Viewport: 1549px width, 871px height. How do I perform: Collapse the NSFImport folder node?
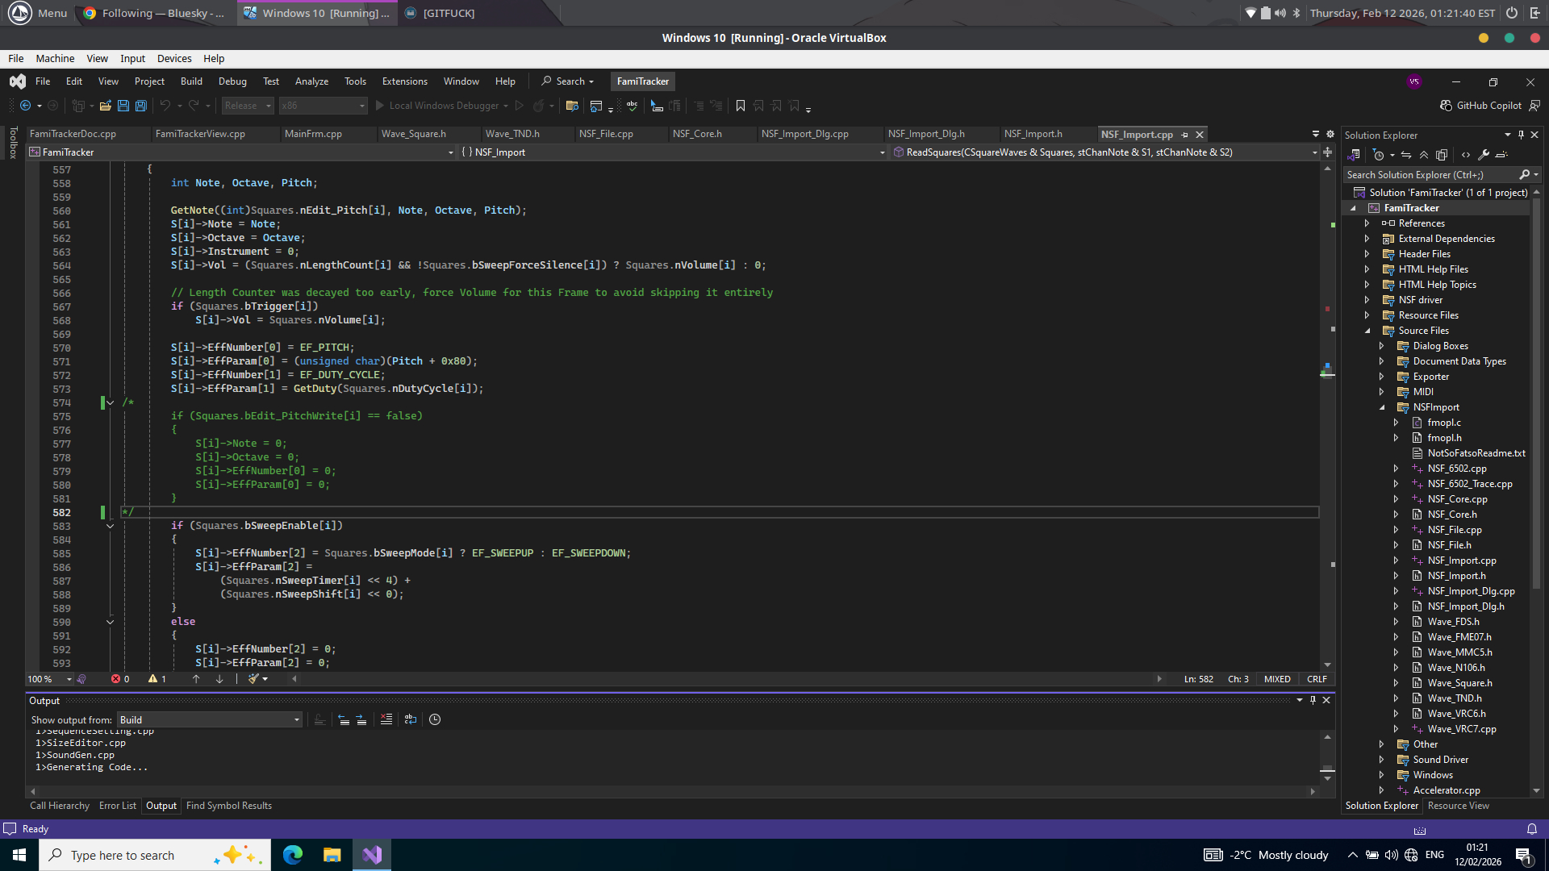point(1381,407)
